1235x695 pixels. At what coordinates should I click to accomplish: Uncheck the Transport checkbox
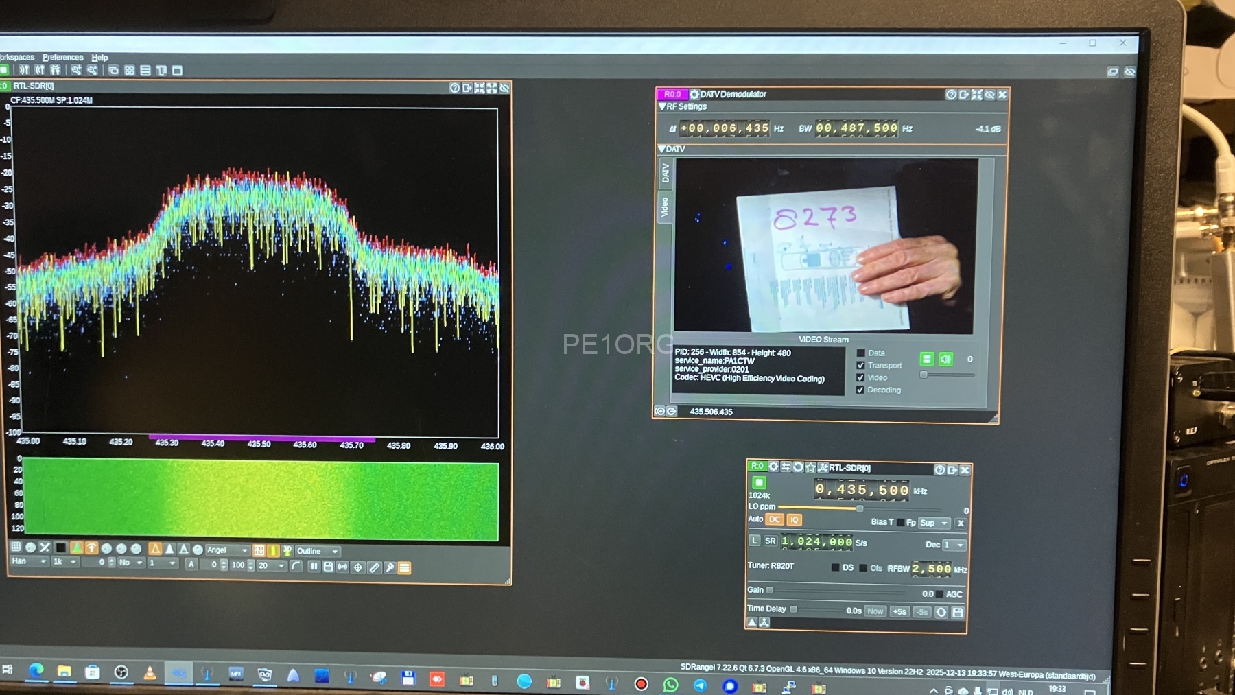(860, 366)
